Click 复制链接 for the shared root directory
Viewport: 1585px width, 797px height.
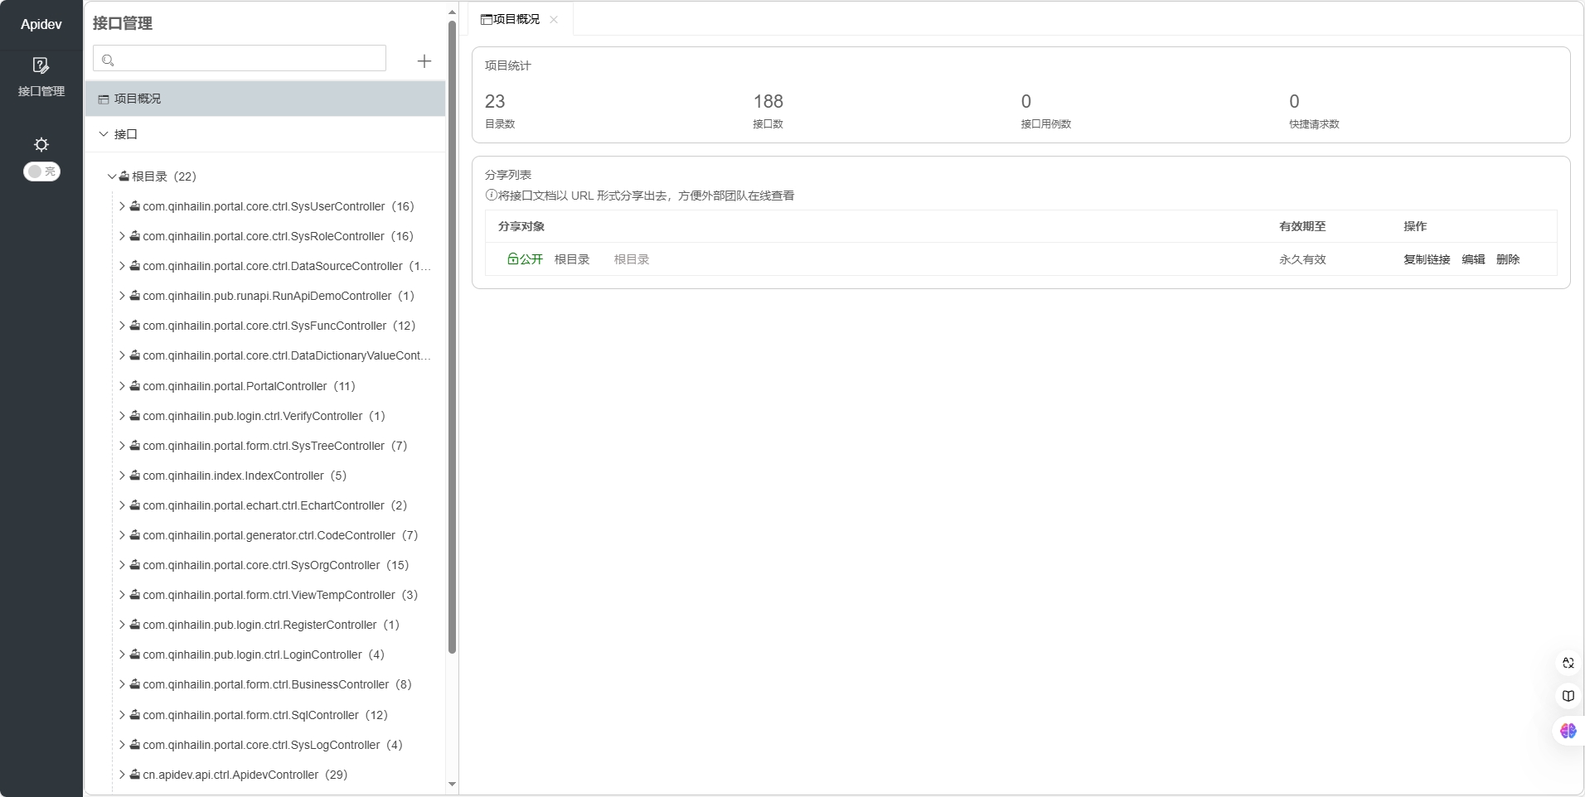pos(1426,259)
